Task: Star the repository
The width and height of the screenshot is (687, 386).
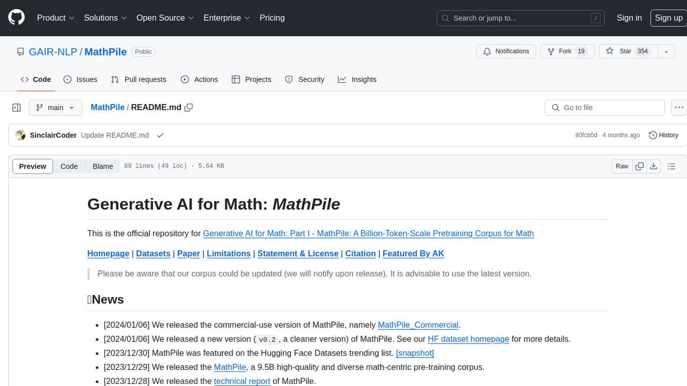Action: click(628, 51)
